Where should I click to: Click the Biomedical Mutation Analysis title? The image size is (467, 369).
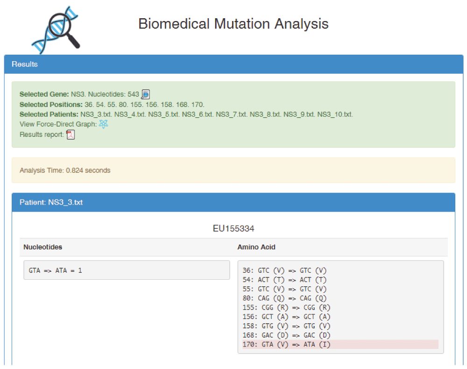coord(233,24)
